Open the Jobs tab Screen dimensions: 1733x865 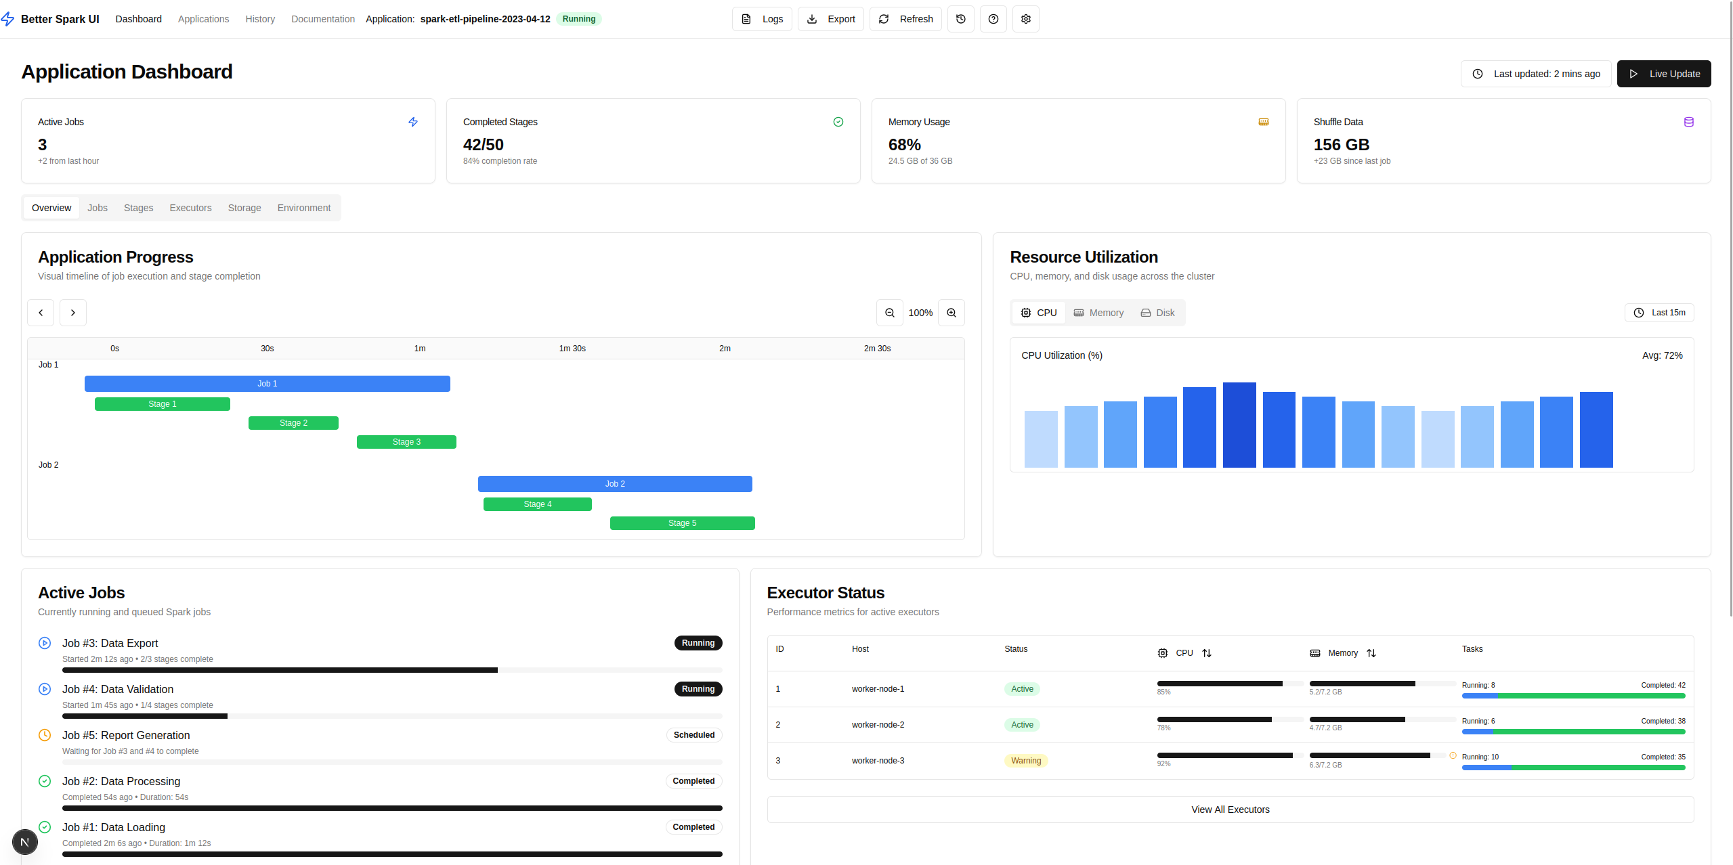98,208
